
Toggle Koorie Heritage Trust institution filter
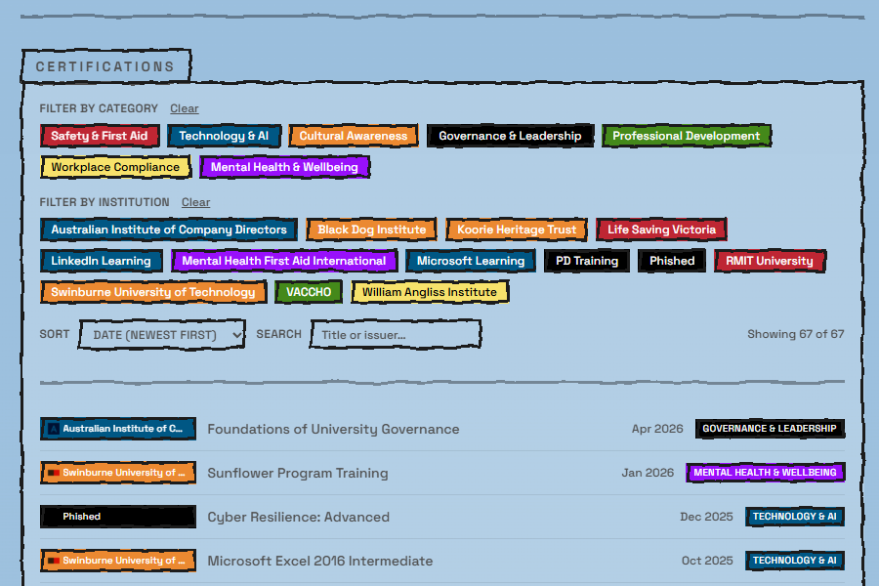[x=517, y=230]
